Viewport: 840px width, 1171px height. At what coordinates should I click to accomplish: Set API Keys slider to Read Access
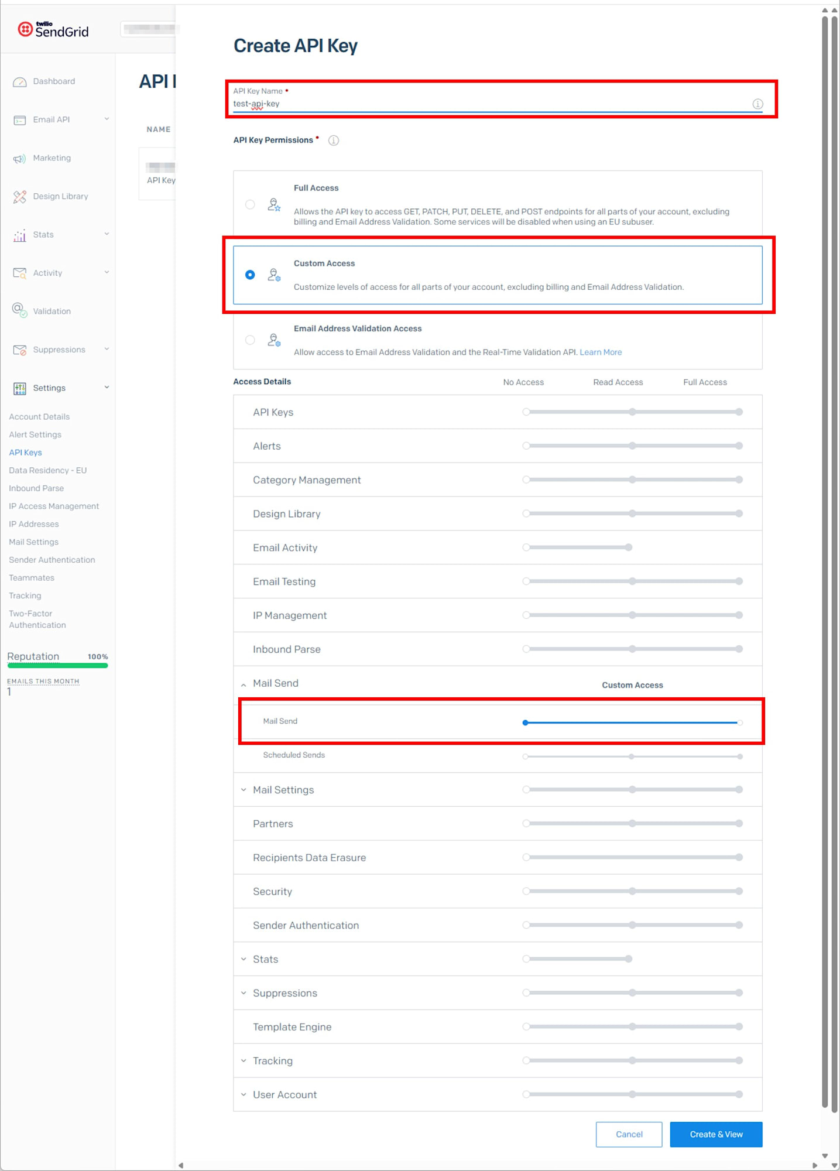click(x=632, y=412)
